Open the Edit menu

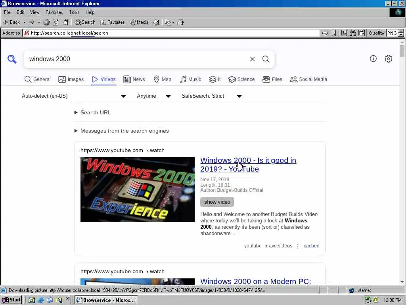20,12
